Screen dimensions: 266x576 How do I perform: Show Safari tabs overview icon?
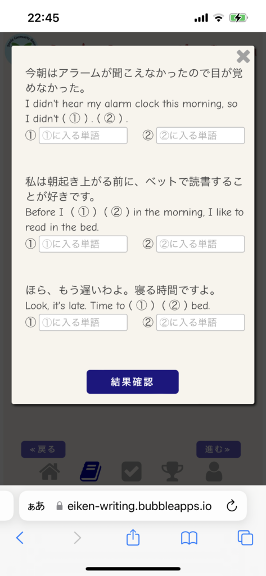[x=245, y=538]
